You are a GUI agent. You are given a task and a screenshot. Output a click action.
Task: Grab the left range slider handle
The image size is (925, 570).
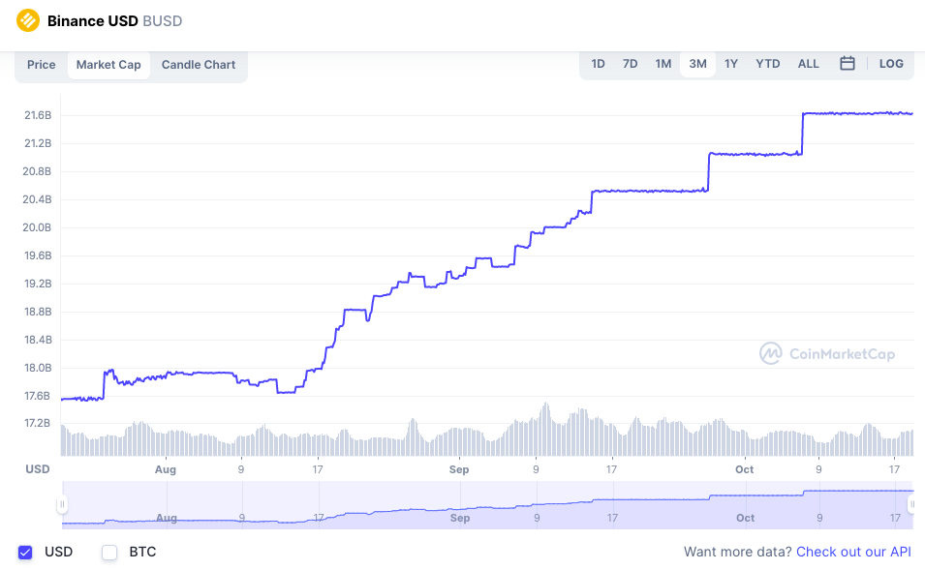[62, 504]
